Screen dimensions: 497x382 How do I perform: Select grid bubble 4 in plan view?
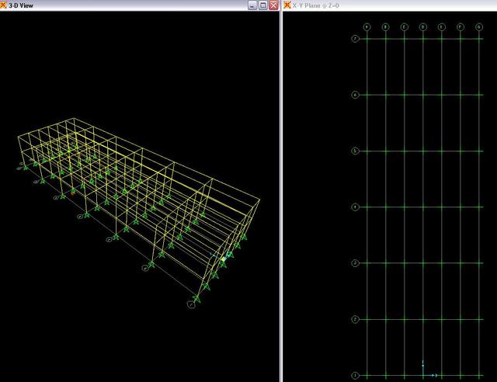click(355, 207)
